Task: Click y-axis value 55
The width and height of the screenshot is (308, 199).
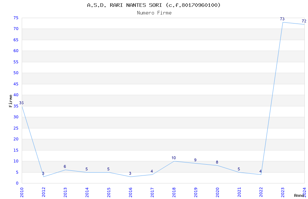Action: (x=16, y=62)
